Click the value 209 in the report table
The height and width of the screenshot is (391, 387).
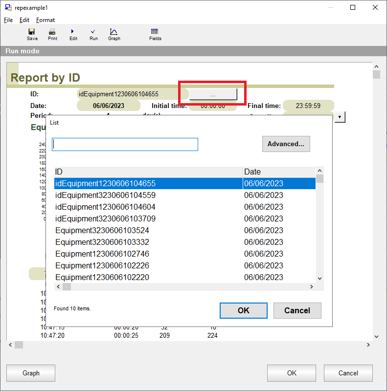[164, 335]
